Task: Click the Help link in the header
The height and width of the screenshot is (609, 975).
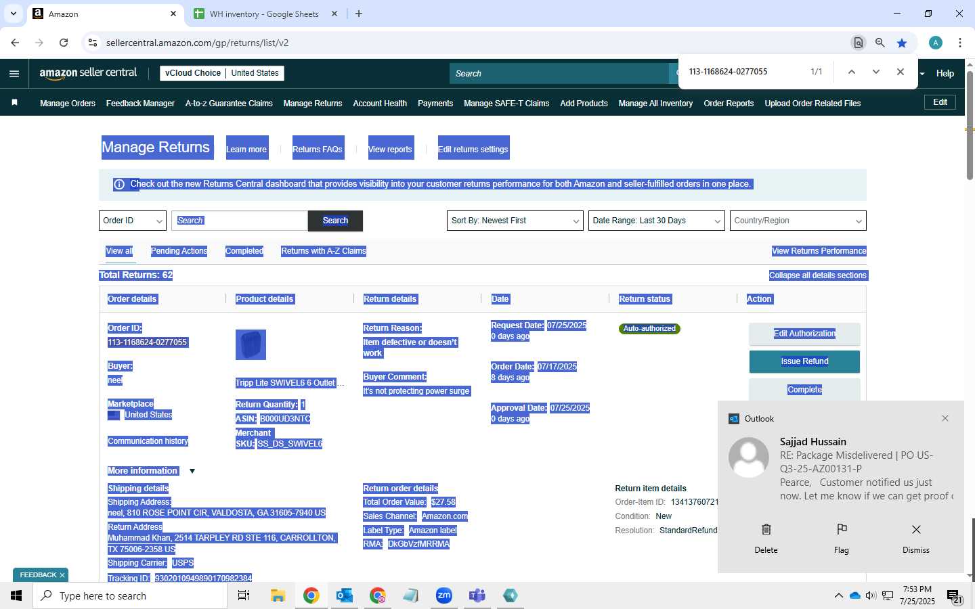Action: click(945, 74)
